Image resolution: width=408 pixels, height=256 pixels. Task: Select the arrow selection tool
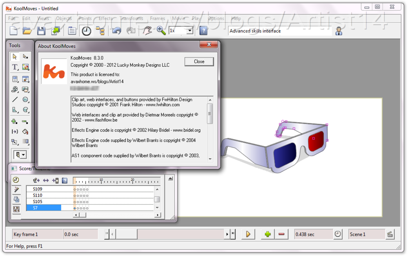pos(15,56)
